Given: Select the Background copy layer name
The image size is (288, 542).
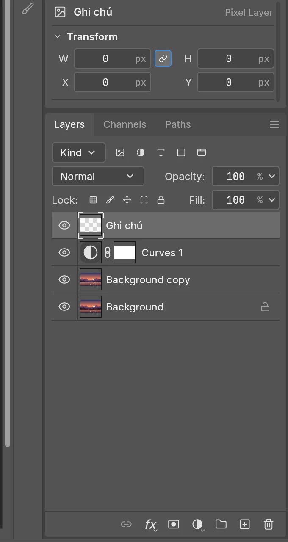Looking at the screenshot, I should 148,280.
